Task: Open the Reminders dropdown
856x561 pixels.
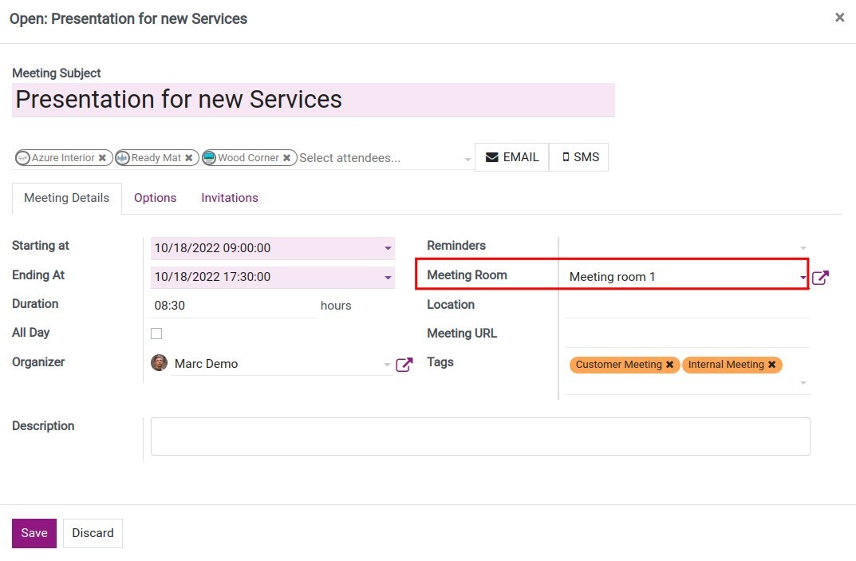Action: (x=803, y=248)
